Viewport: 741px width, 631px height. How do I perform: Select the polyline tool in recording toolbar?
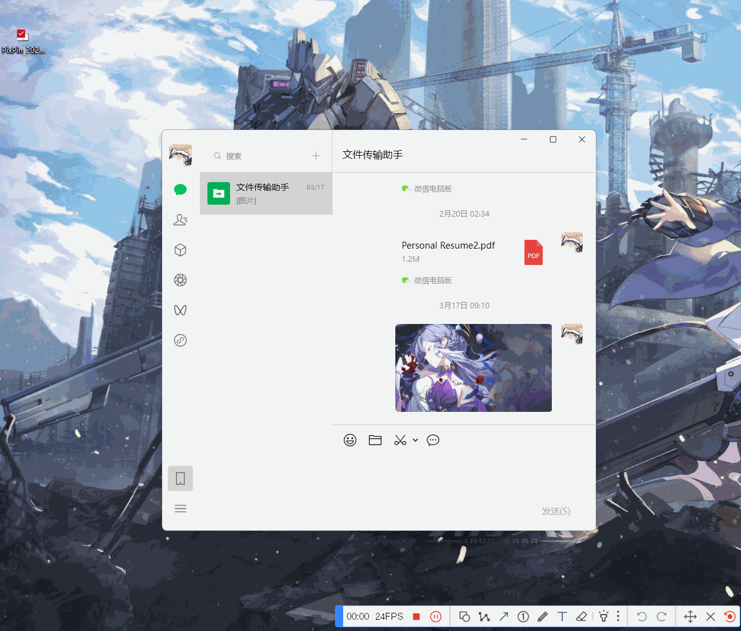tap(484, 617)
